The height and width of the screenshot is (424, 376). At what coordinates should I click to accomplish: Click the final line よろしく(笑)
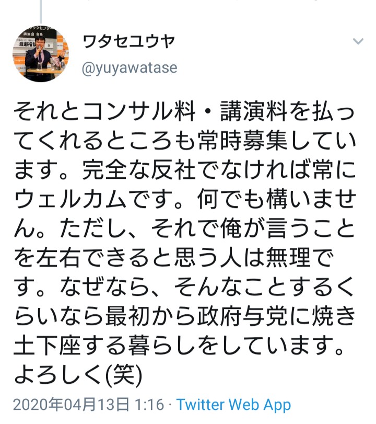coord(78,375)
